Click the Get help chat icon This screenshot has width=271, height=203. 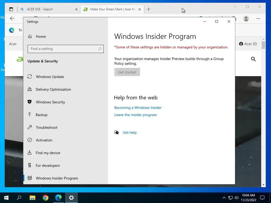point(116,132)
